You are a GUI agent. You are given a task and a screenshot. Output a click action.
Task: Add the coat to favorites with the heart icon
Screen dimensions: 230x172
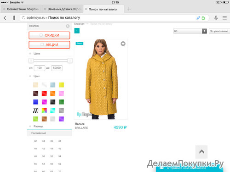123,44
